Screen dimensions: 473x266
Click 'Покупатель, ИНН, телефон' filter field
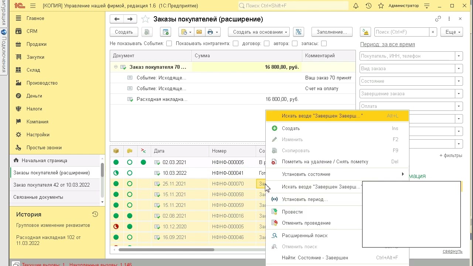(x=407, y=56)
